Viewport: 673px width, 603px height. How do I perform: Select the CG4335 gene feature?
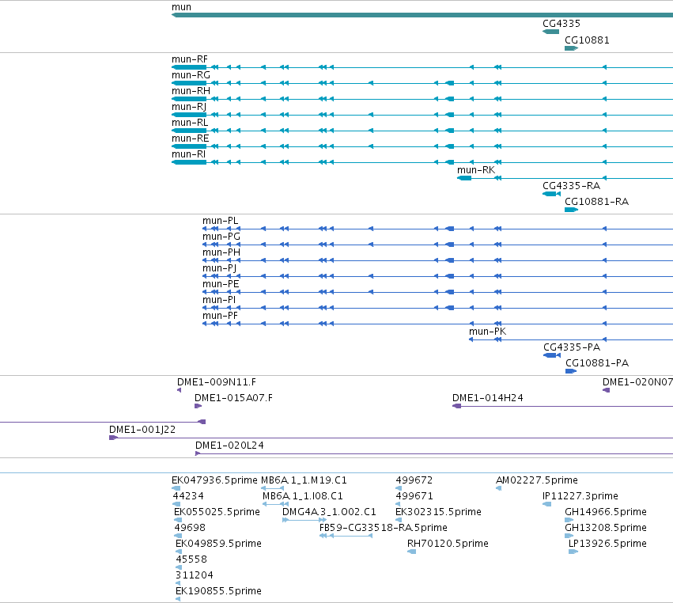550,32
